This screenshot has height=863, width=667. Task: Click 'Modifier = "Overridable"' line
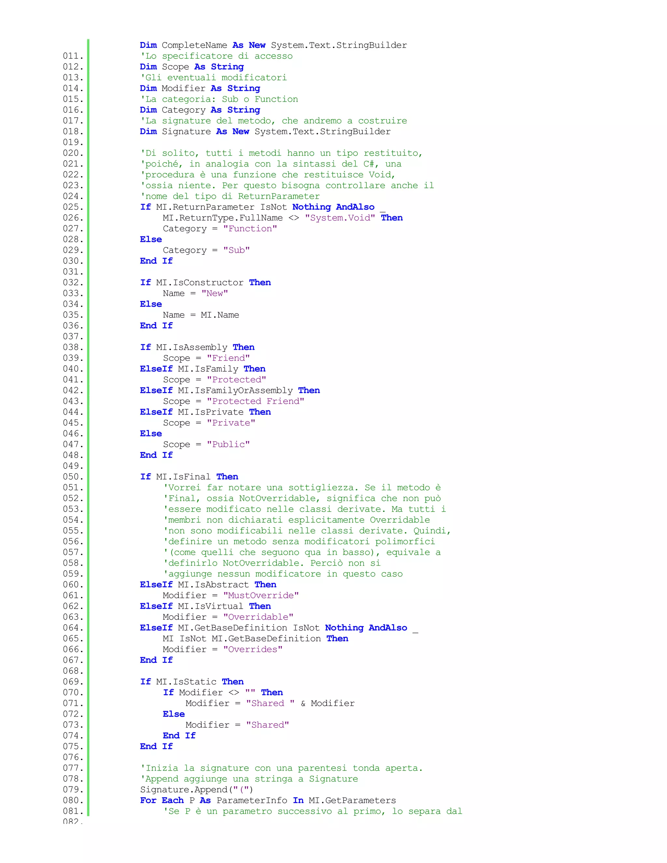(x=228, y=617)
